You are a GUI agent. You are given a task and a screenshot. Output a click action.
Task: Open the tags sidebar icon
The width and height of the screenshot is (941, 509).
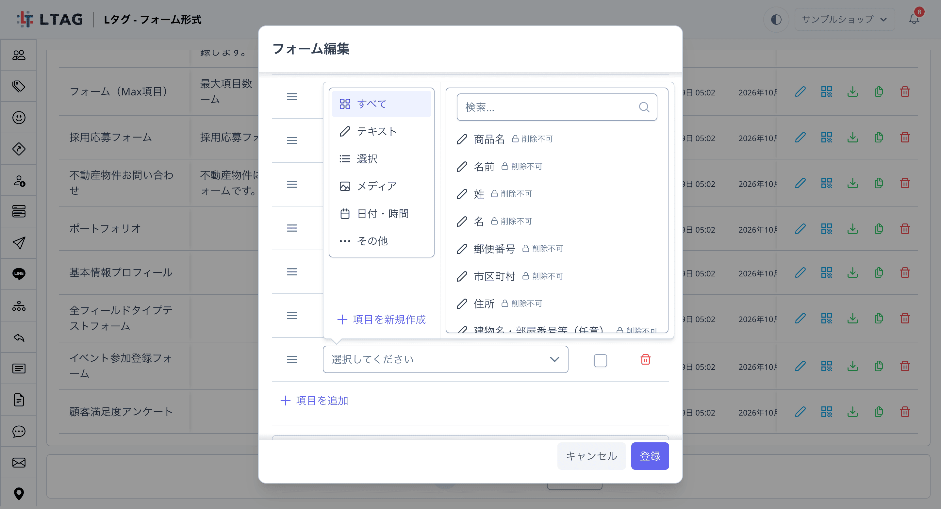(19, 86)
